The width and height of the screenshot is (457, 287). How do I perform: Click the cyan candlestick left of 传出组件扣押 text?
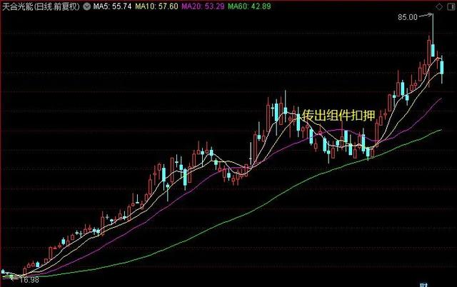click(298, 122)
